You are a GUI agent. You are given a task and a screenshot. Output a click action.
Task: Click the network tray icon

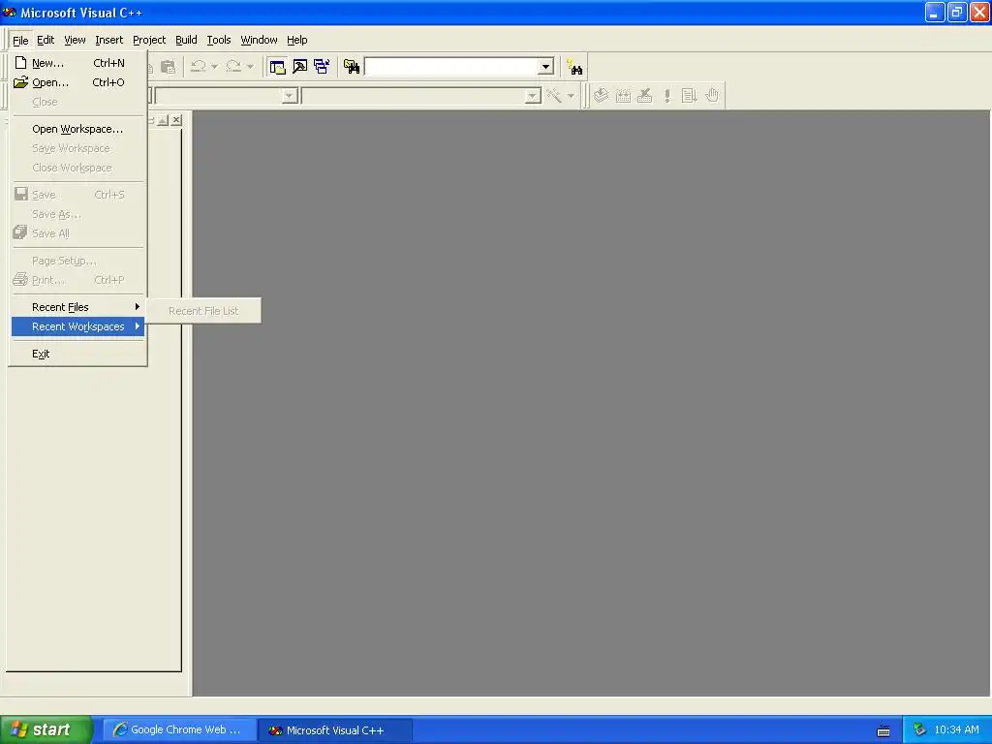919,729
